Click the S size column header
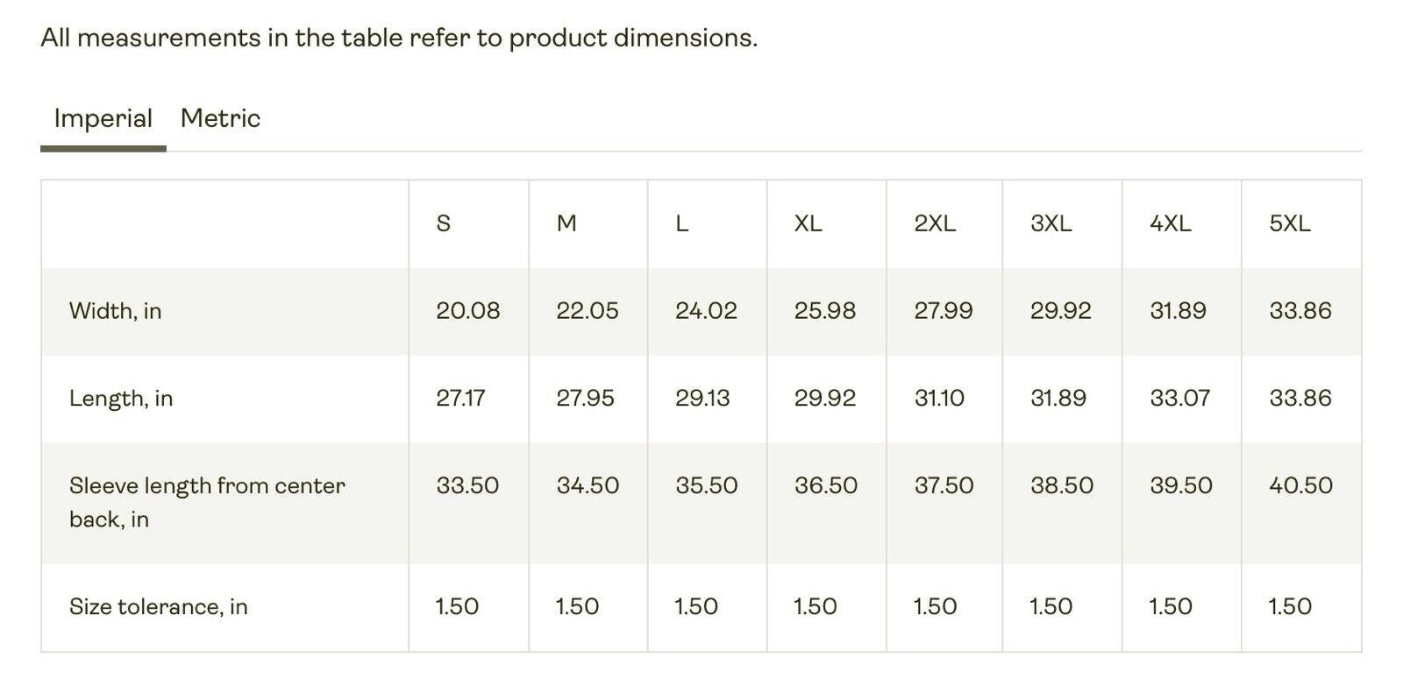1403x679 pixels. pos(443,223)
